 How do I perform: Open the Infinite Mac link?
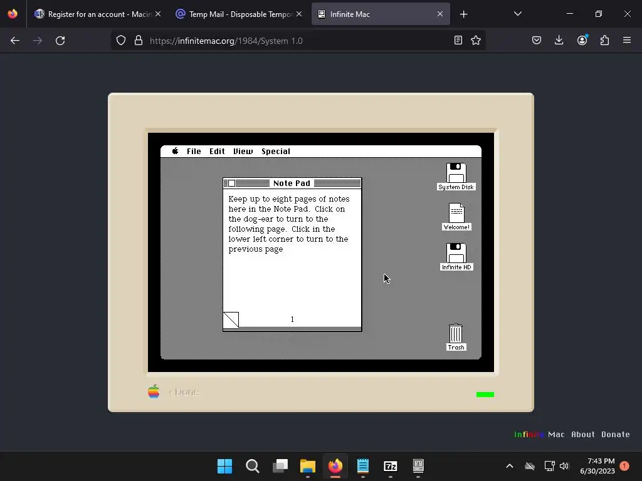coord(539,435)
